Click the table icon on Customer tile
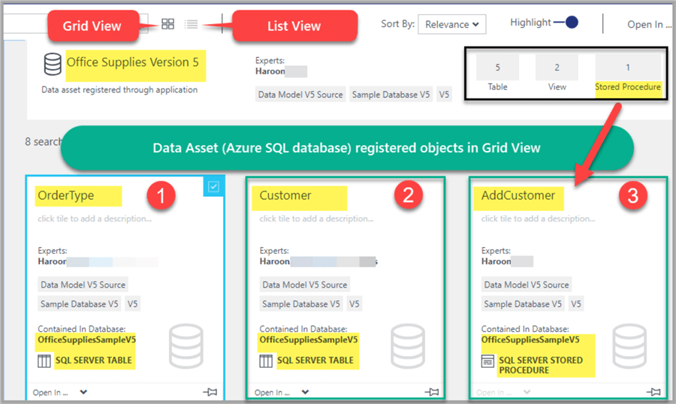 [266, 360]
